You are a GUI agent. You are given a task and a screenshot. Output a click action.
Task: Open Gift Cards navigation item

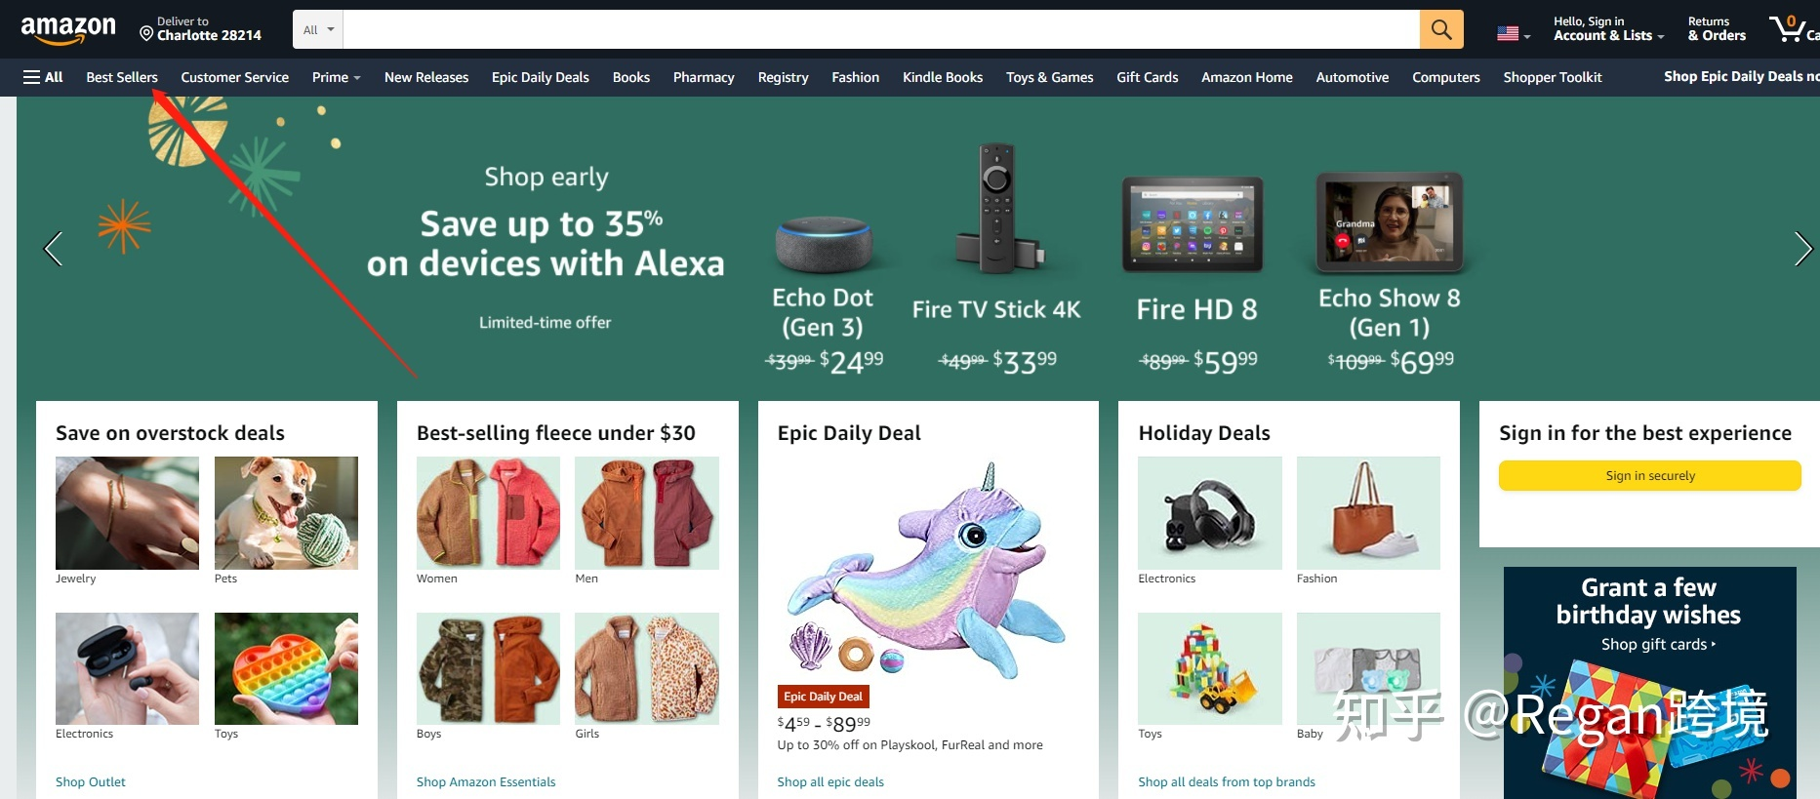click(x=1147, y=77)
